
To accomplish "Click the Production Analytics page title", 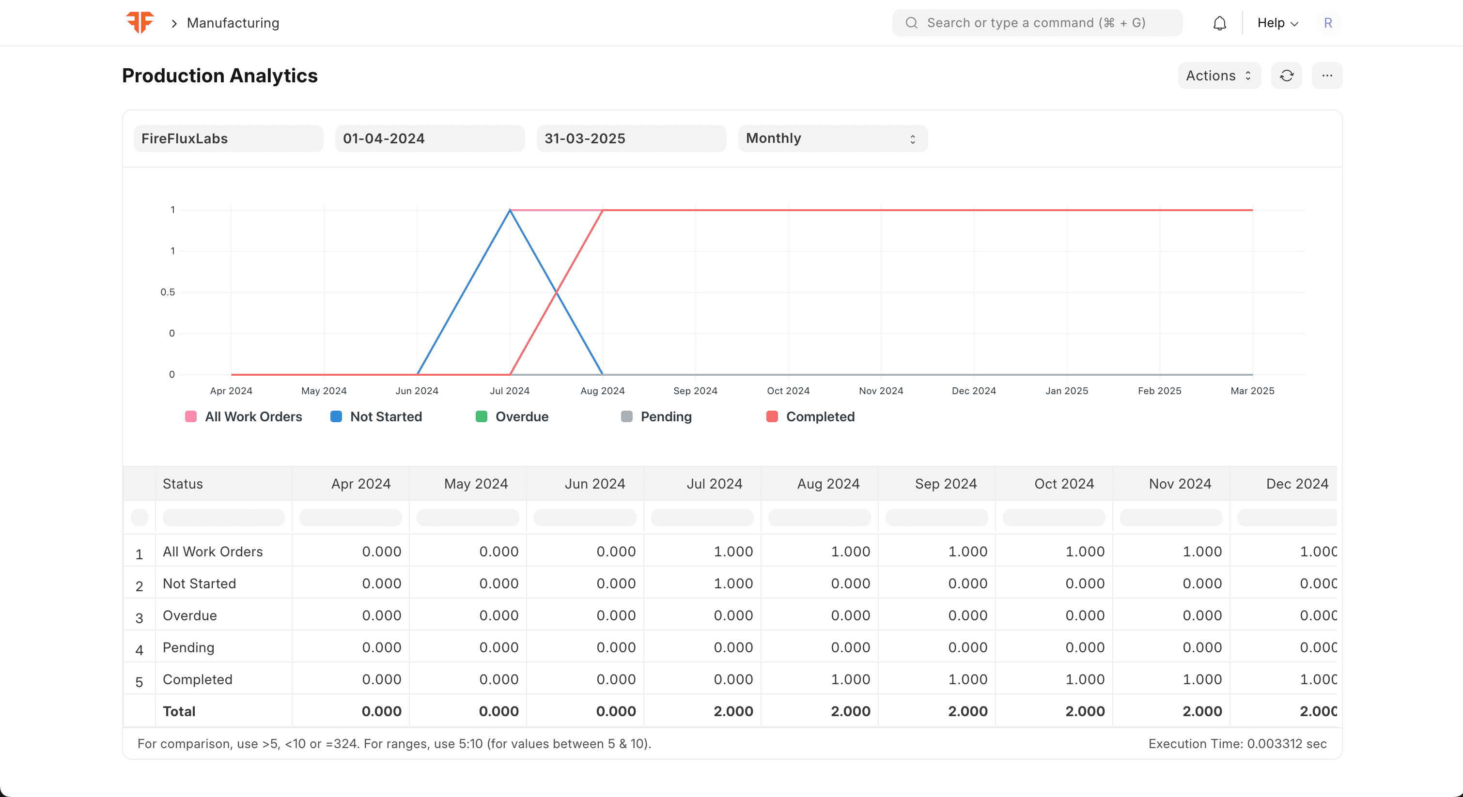I will (220, 76).
